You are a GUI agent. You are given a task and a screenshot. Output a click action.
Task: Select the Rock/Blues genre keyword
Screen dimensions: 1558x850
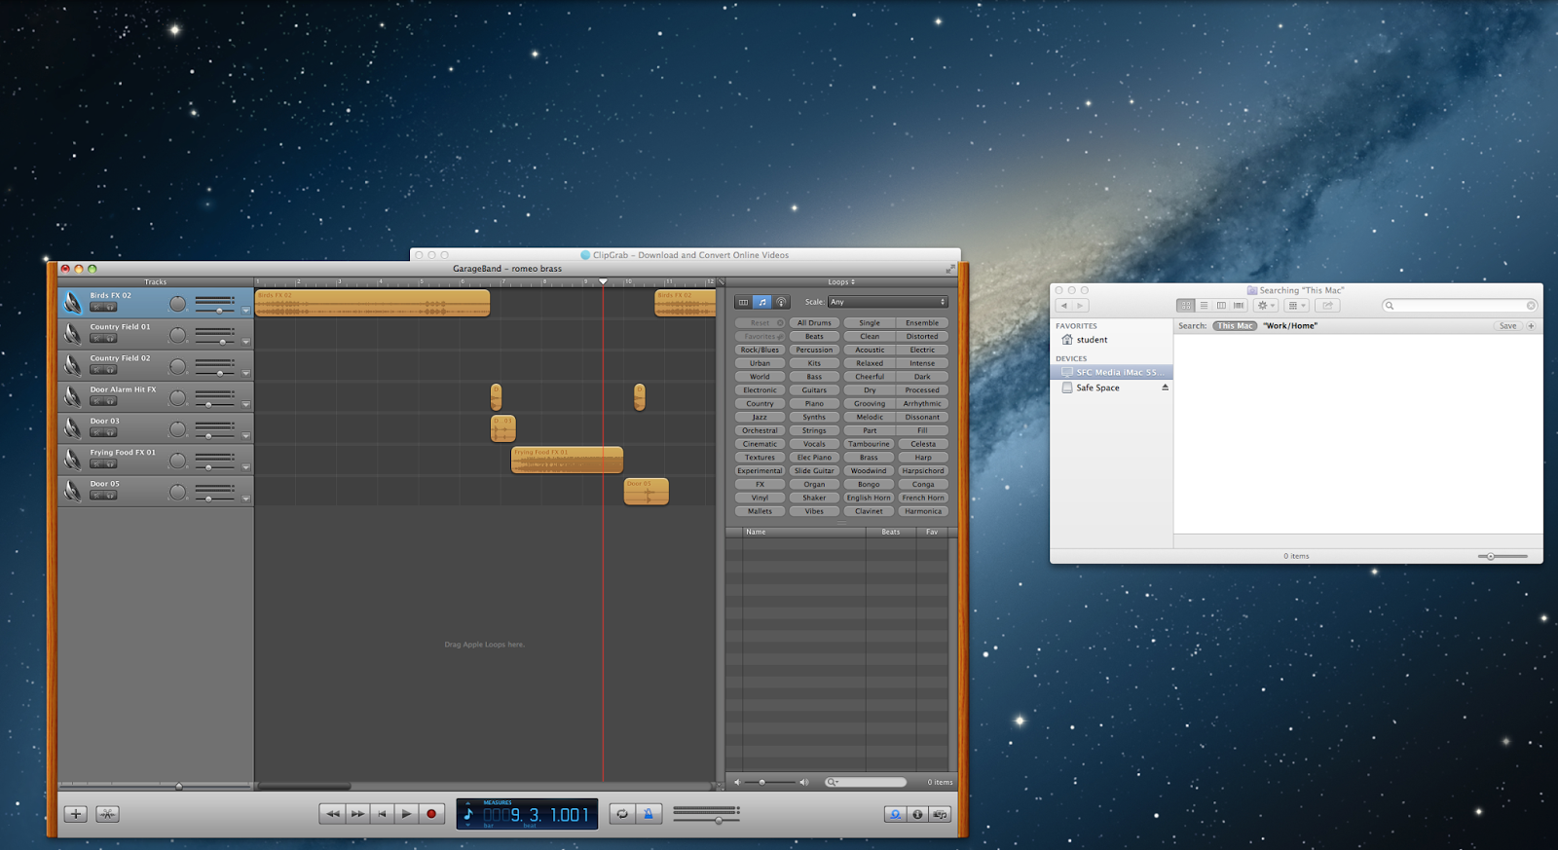[760, 350]
